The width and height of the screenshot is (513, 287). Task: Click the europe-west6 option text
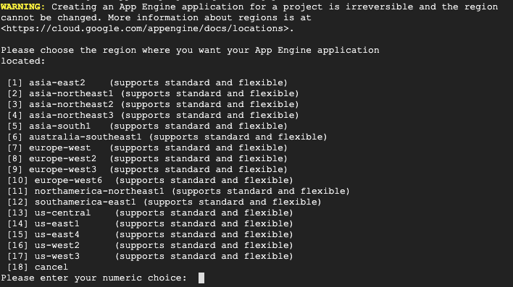tap(68, 180)
